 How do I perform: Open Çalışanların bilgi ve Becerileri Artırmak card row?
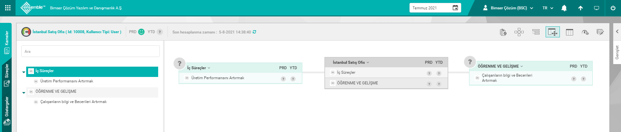coord(507,78)
